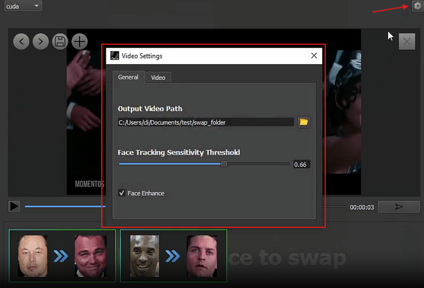Select the first pair's target face thumbnail
Viewport: 424px width, 288px height.
[x=90, y=256]
